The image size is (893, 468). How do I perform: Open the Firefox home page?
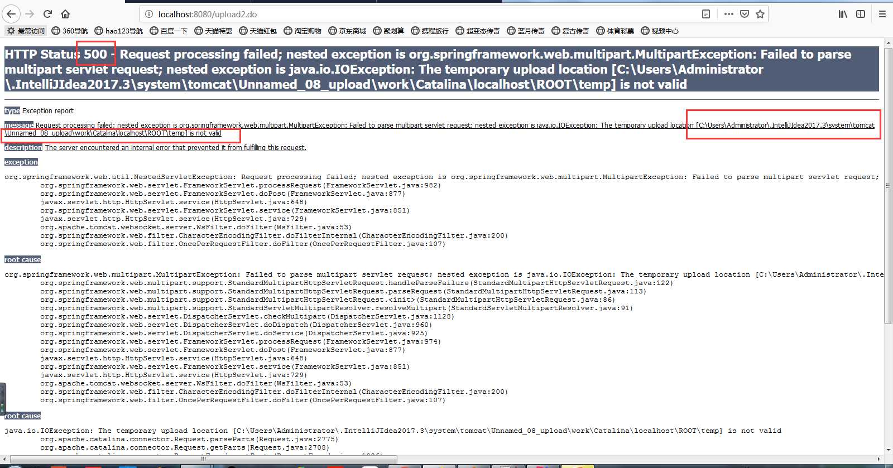coord(66,14)
